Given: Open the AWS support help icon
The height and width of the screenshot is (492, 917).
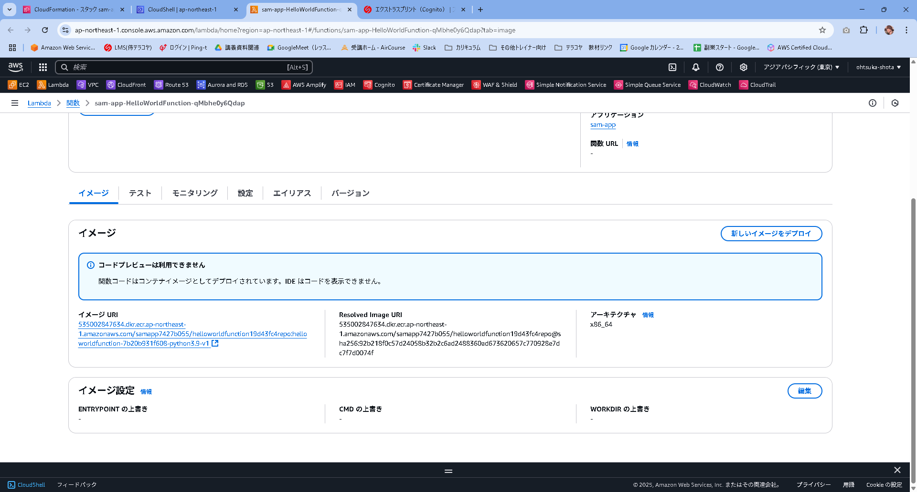Looking at the screenshot, I should point(720,67).
